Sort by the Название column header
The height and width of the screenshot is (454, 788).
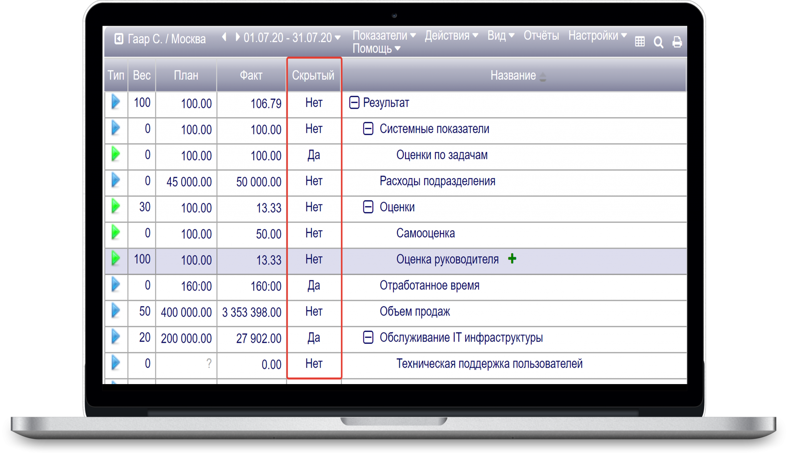[x=513, y=76]
